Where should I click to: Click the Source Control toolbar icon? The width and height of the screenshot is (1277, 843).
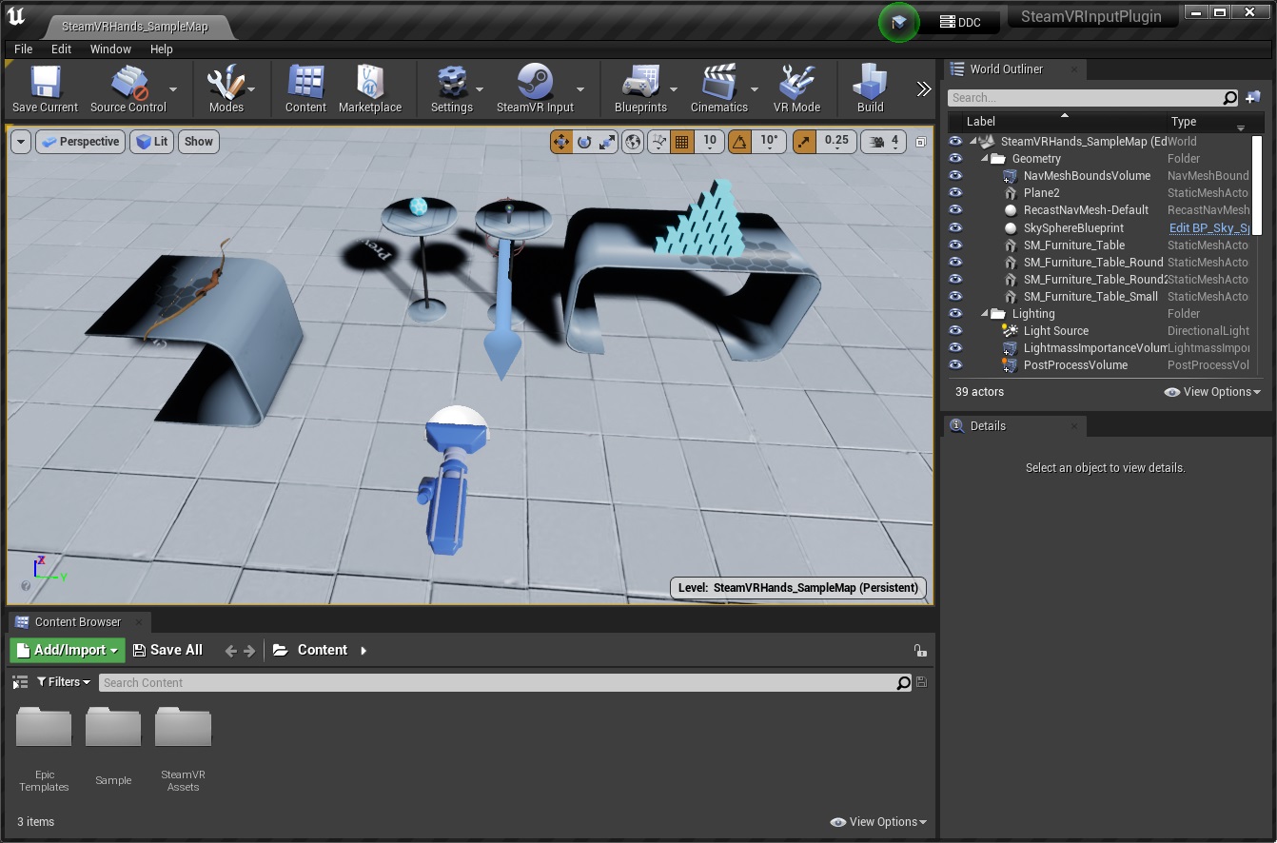128,84
